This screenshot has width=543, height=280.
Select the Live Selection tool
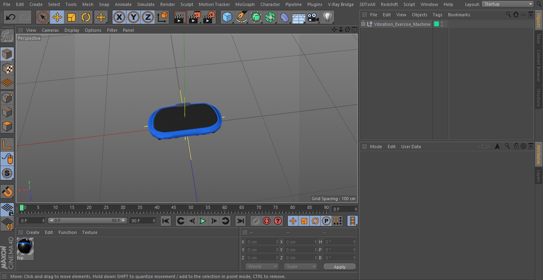[x=43, y=17]
